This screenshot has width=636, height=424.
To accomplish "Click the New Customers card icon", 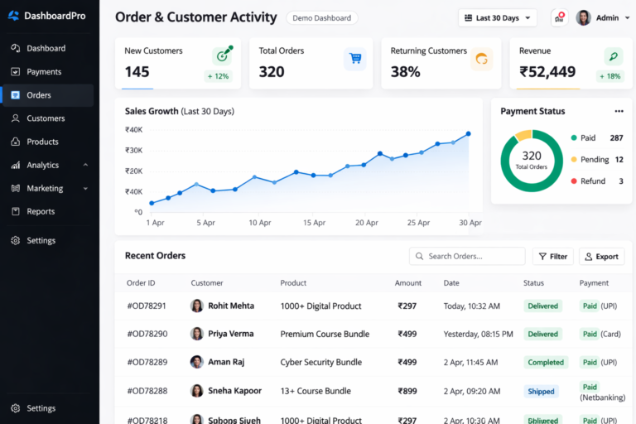I will [222, 55].
